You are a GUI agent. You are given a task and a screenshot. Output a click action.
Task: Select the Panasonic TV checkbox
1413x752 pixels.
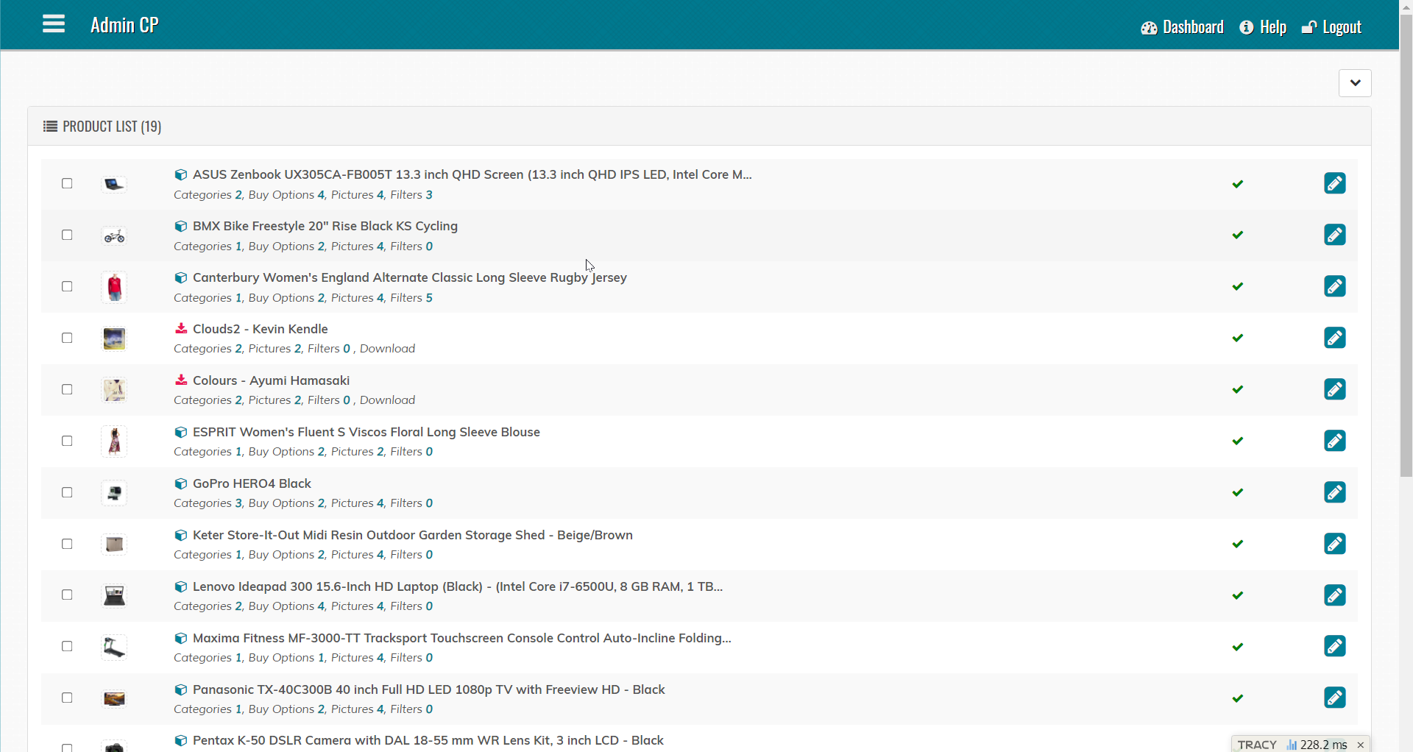pos(67,698)
